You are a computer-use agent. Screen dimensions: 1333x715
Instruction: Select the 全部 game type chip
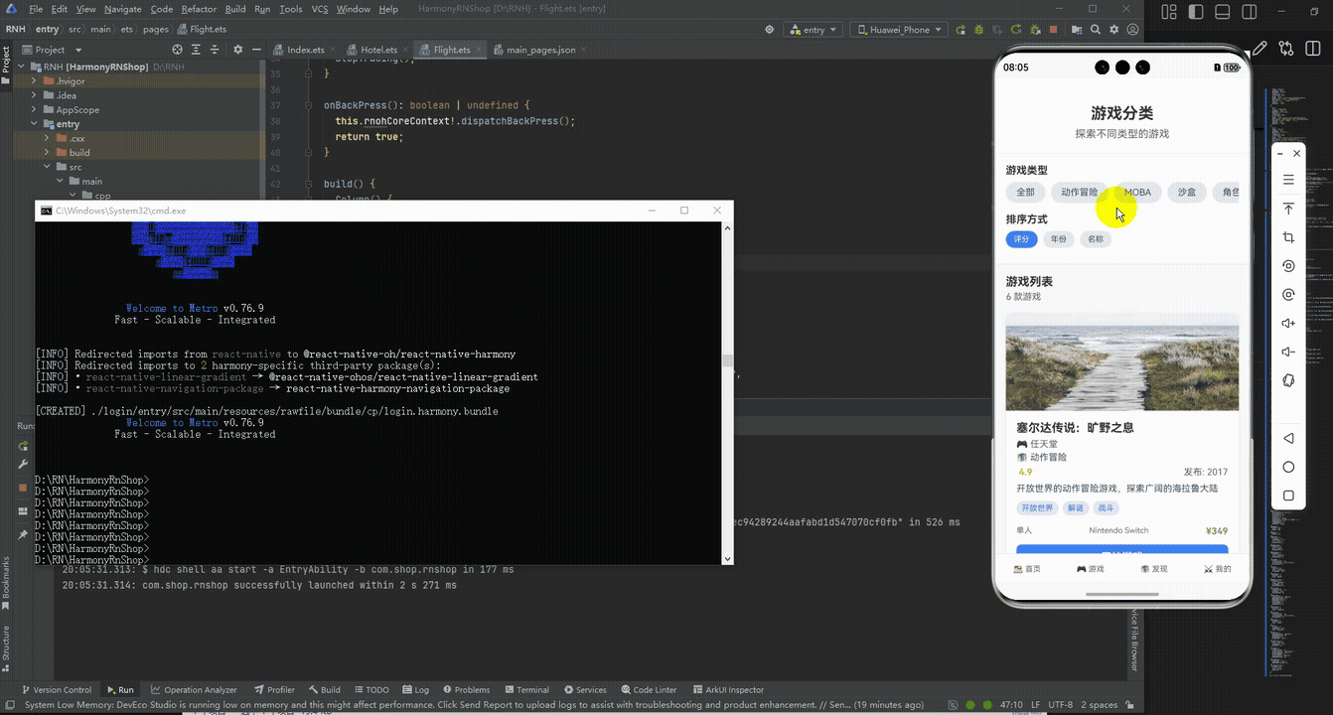pyautogui.click(x=1025, y=193)
